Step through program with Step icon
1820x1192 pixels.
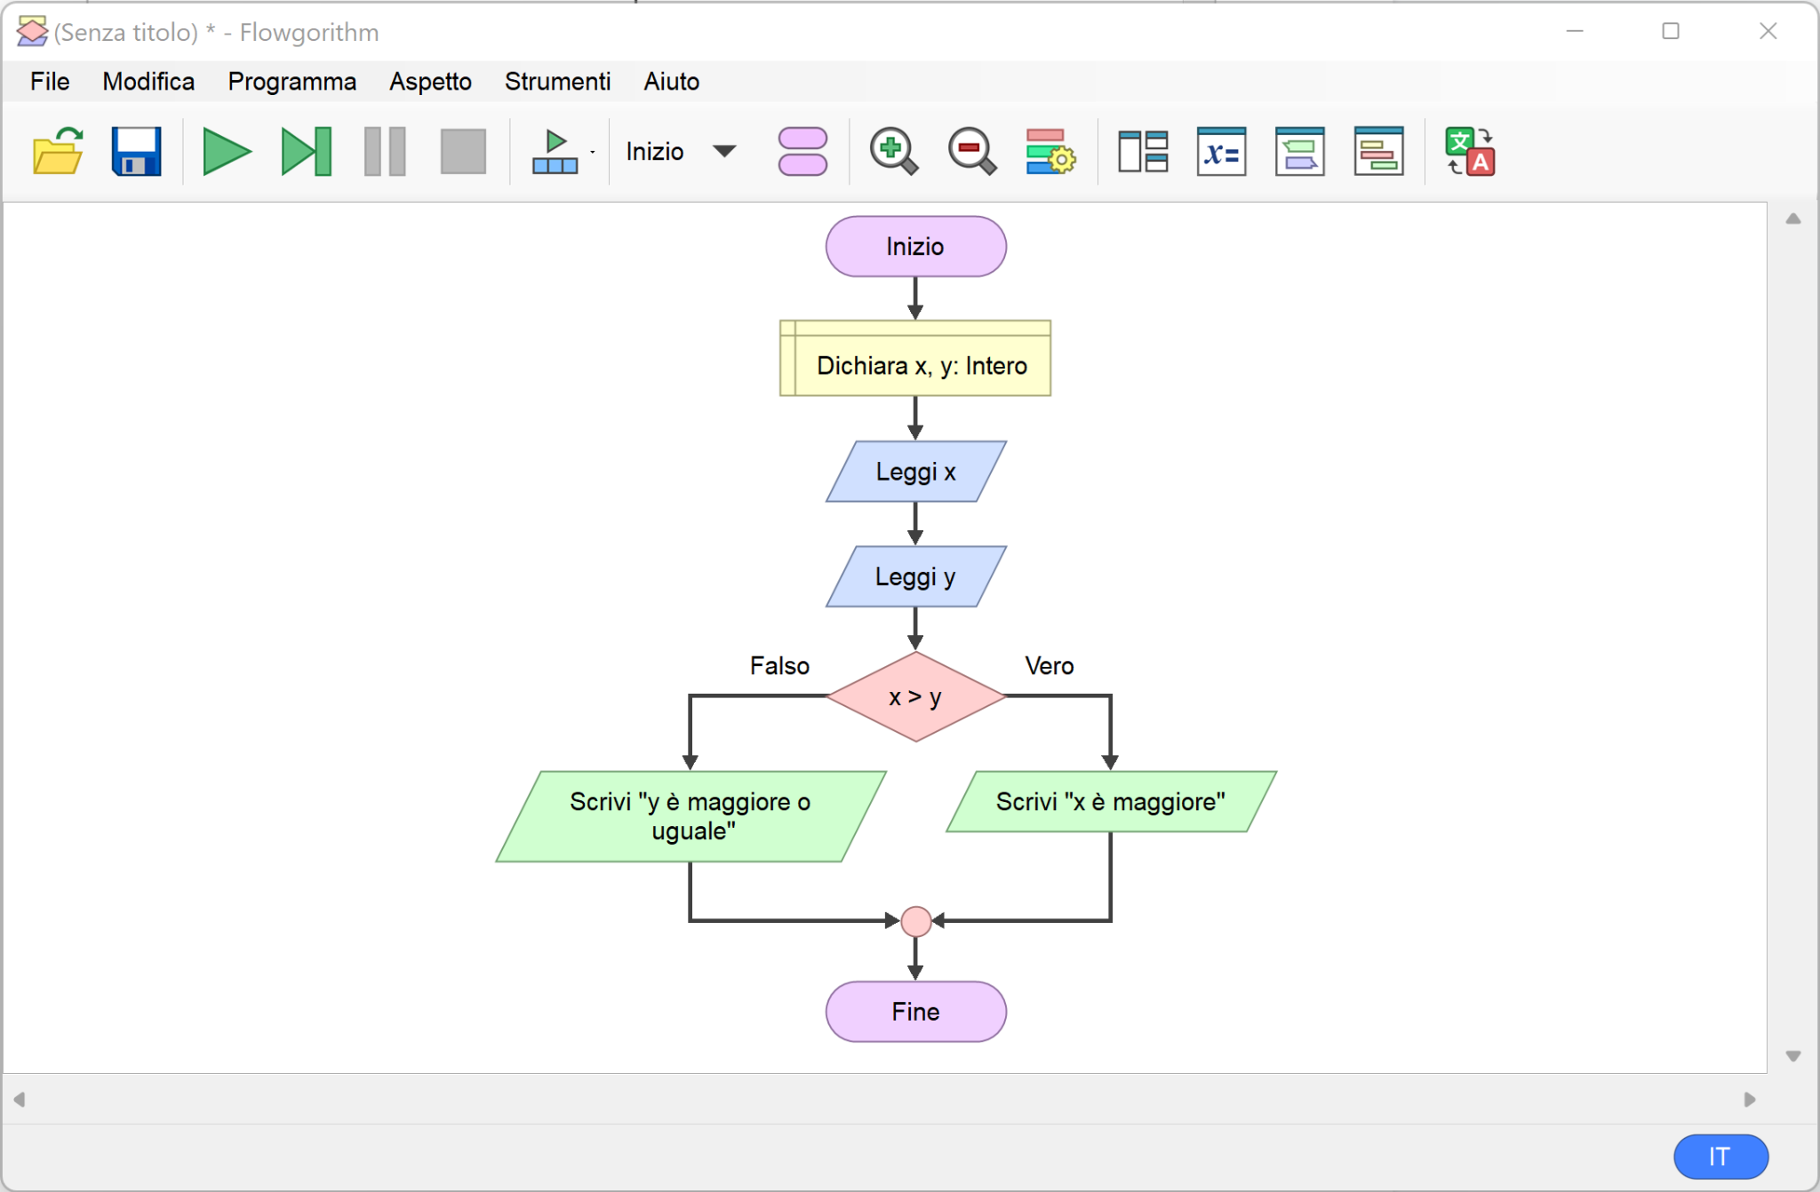[x=306, y=151]
